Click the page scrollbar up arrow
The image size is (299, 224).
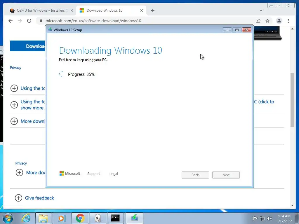pos(292,29)
